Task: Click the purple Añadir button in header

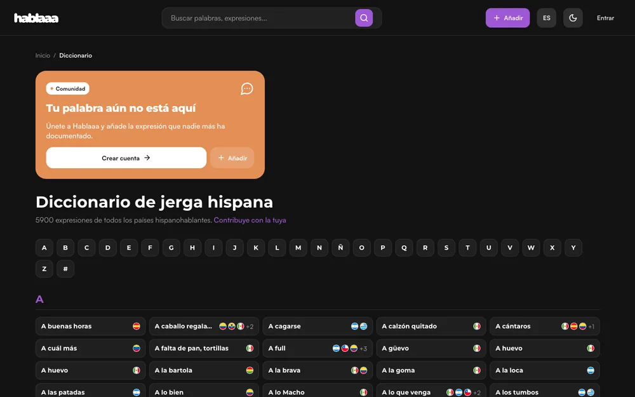Action: pyautogui.click(x=507, y=18)
